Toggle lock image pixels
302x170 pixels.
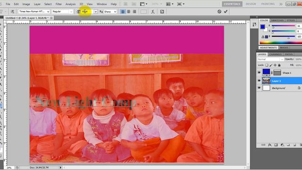point(271,65)
